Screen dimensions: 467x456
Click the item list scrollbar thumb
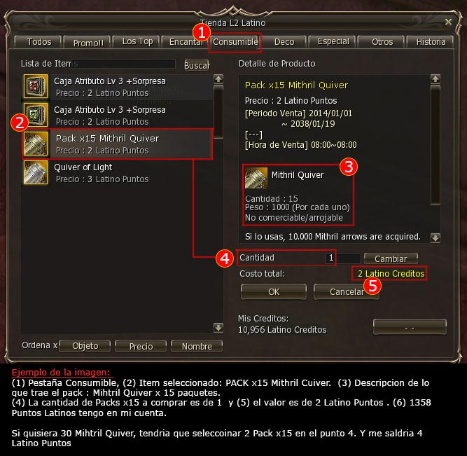(x=218, y=112)
